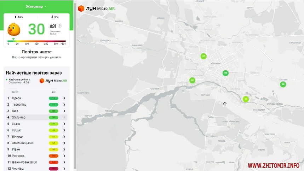Select the map marker showing AQI 41
This screenshot has width=304, height=171.
pyautogui.click(x=246, y=99)
